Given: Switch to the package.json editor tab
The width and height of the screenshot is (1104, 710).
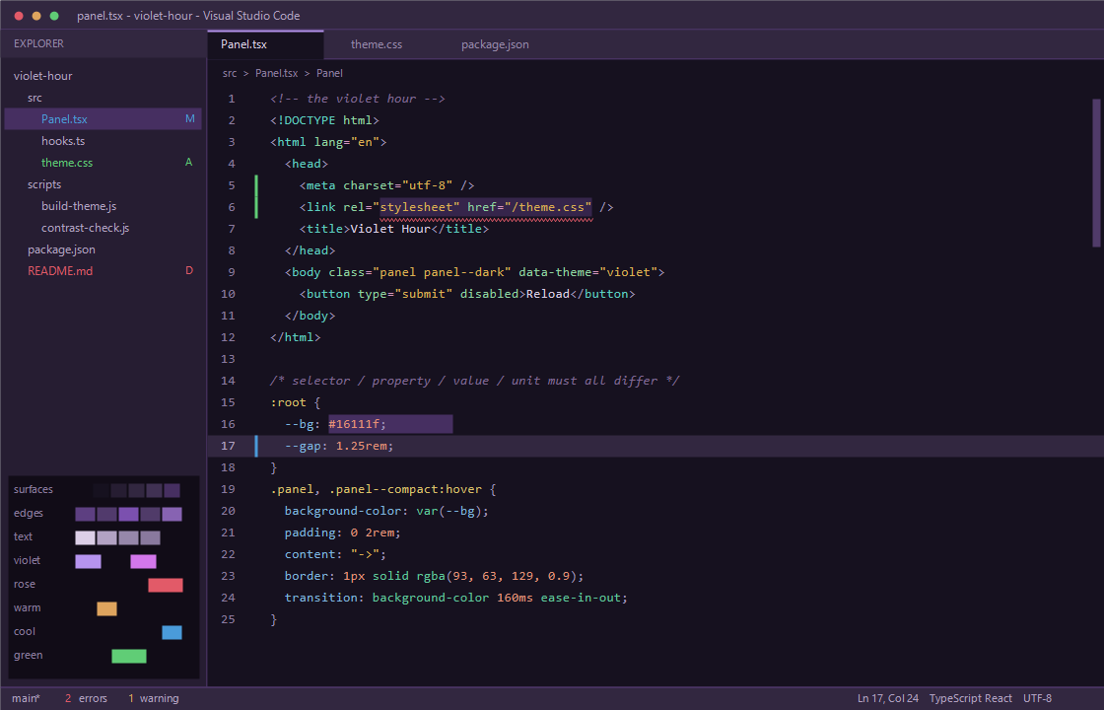Looking at the screenshot, I should coord(495,44).
